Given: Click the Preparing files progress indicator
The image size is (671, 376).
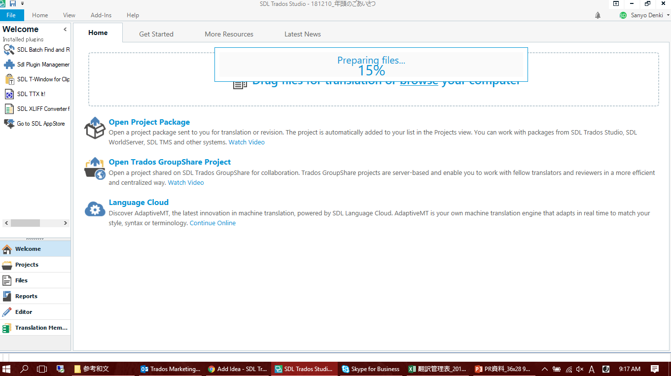Looking at the screenshot, I should pos(371,65).
